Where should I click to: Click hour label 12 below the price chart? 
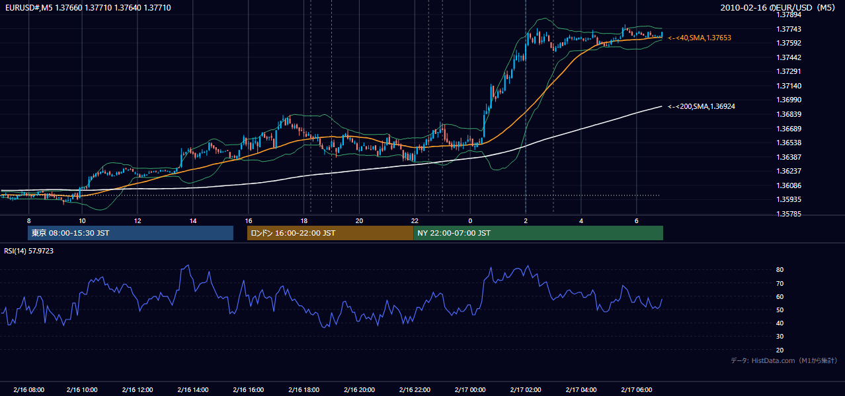tap(138, 220)
